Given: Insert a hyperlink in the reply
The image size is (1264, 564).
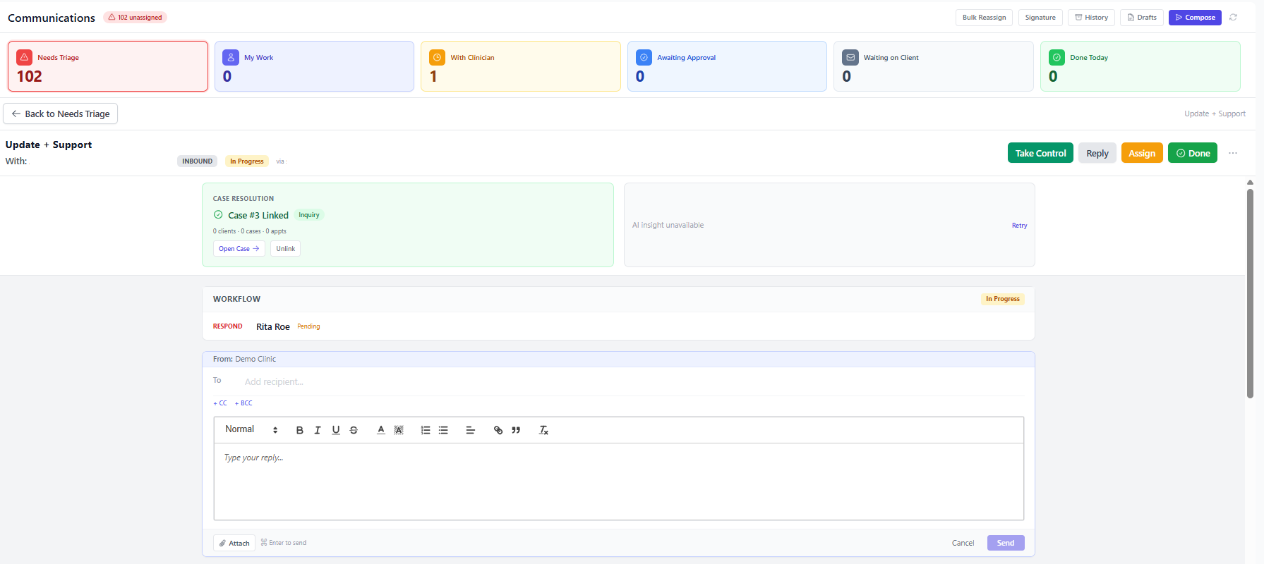Looking at the screenshot, I should [x=498, y=430].
